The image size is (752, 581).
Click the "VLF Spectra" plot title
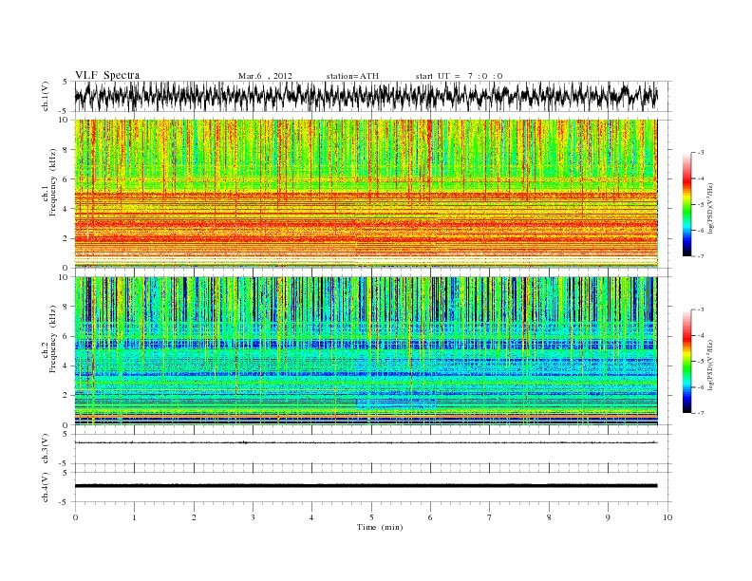point(107,75)
